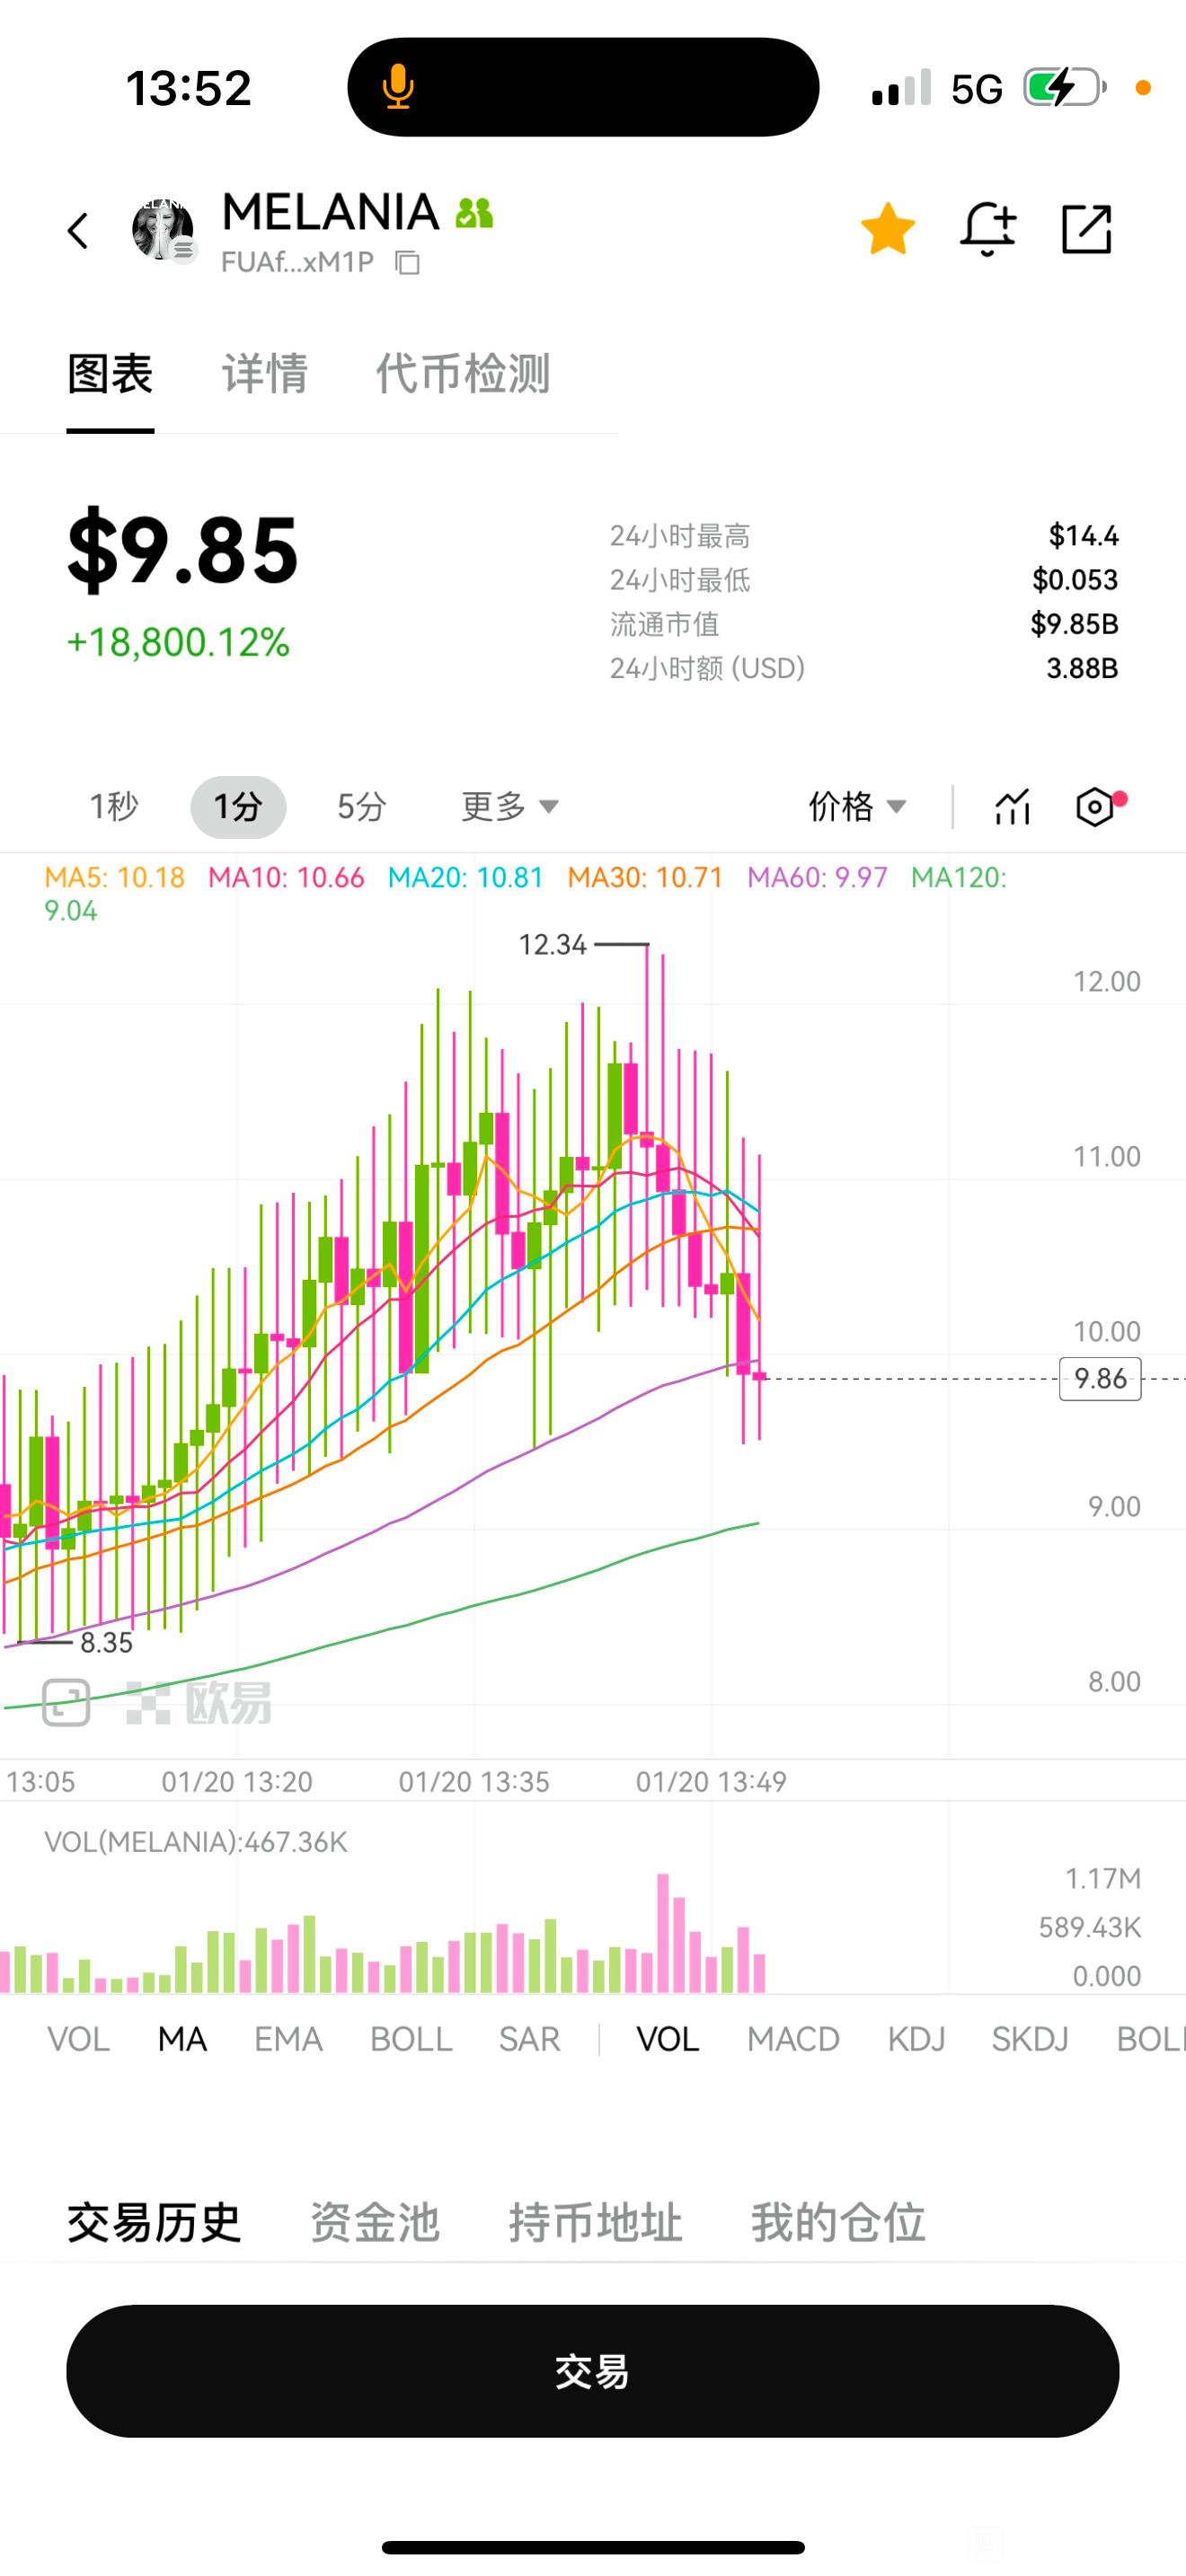Tap the black 交易 button

593,2371
